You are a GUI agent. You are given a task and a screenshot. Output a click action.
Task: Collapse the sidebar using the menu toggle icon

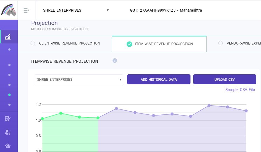[26, 10]
